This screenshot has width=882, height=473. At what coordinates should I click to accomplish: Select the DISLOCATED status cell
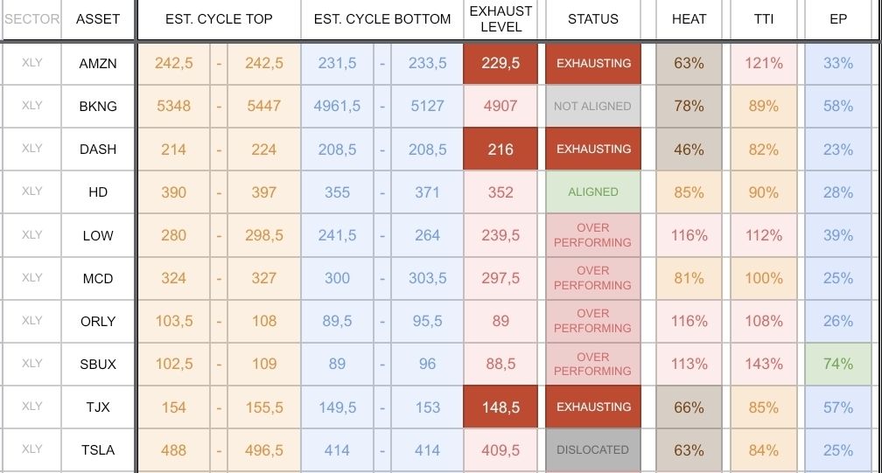(592, 450)
